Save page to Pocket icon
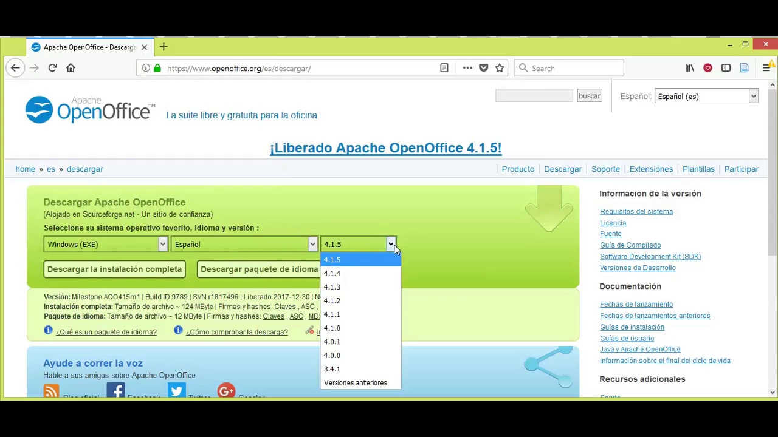The image size is (778, 437). (484, 68)
